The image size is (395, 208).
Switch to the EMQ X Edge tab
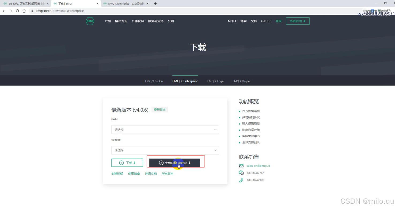215,81
